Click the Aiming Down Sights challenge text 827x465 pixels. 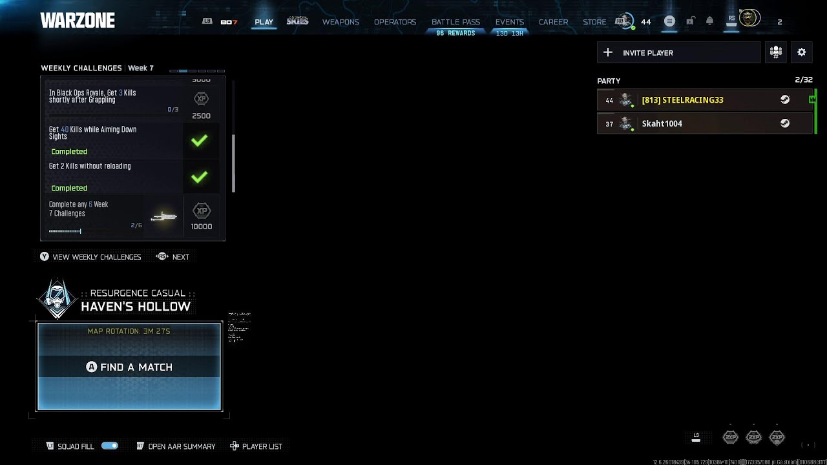92,133
